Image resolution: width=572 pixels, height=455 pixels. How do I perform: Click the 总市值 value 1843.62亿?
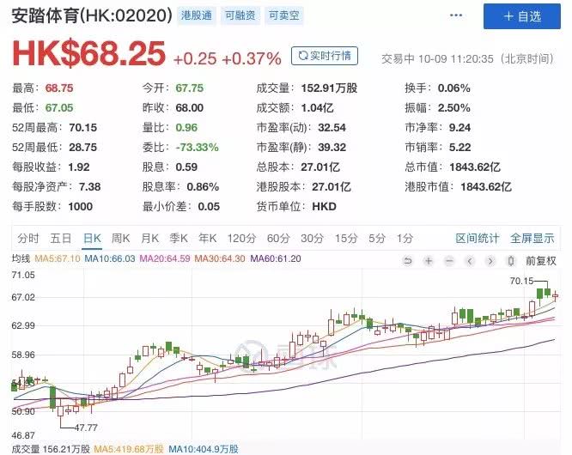(475, 167)
